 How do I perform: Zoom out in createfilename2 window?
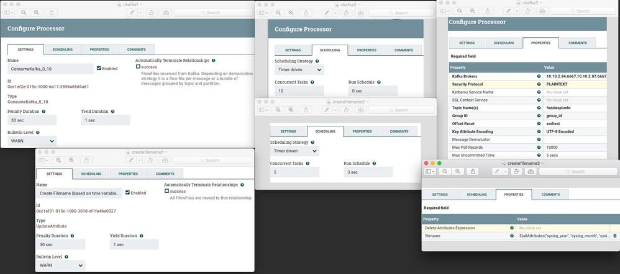[x=278, y=110]
